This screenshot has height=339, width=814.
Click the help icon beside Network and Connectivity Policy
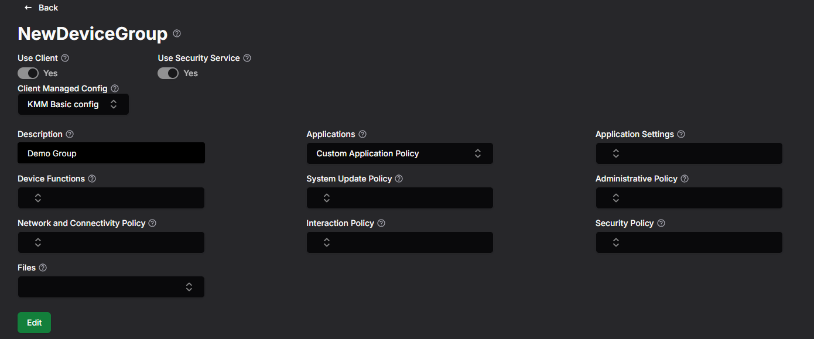pyautogui.click(x=152, y=223)
